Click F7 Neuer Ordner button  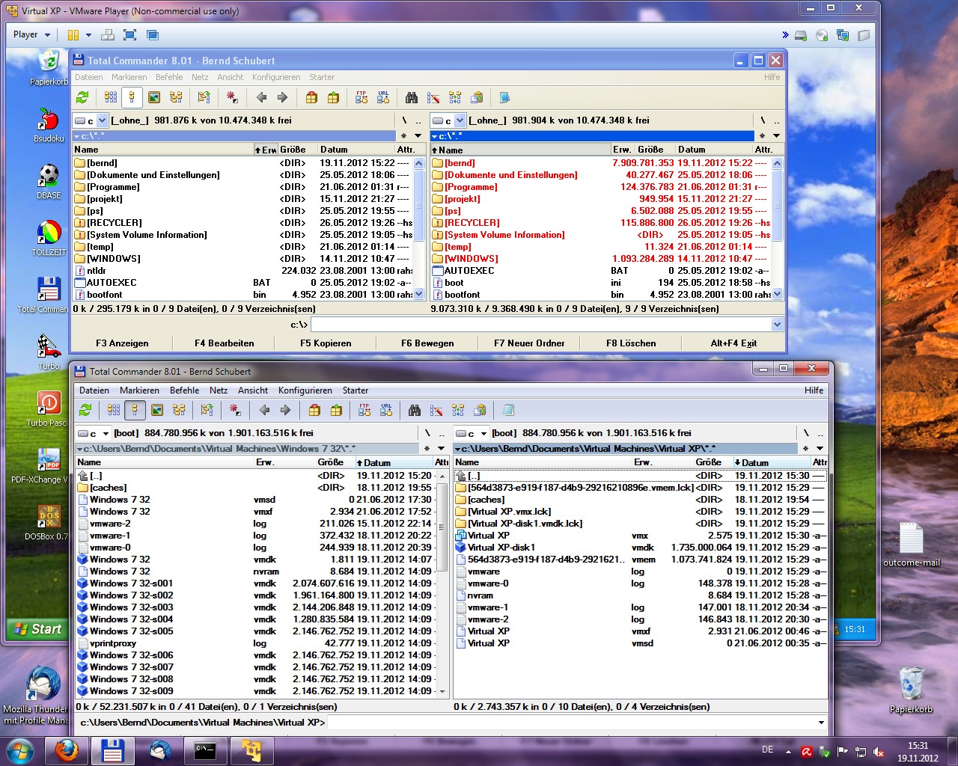pos(529,343)
